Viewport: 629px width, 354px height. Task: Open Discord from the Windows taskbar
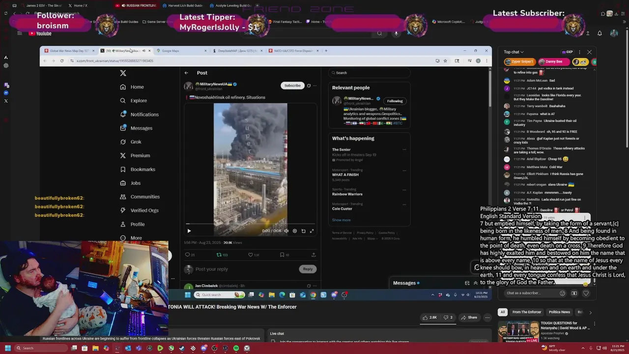point(203,349)
